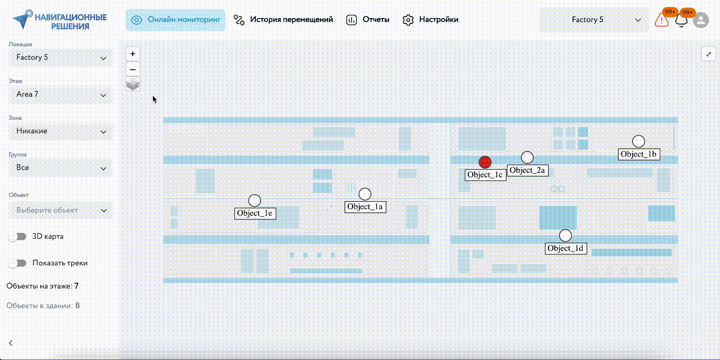Viewport: 720px width, 360px height.
Task: Open the История перемещений tab
Action: pos(283,20)
